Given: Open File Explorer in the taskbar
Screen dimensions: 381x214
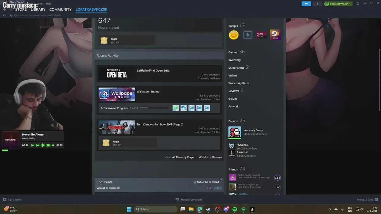Looking at the screenshot, I should point(191,209).
